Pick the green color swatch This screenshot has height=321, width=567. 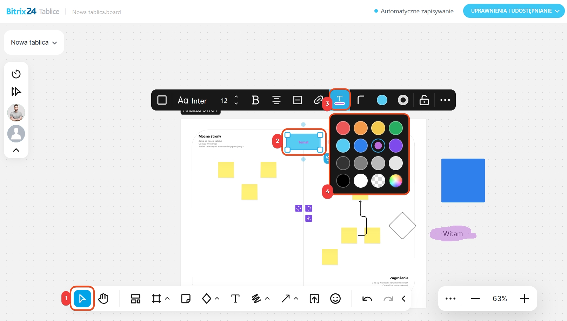tap(396, 128)
